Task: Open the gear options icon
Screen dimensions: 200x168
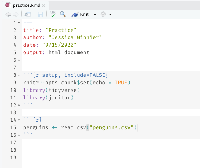Action: coord(103,14)
